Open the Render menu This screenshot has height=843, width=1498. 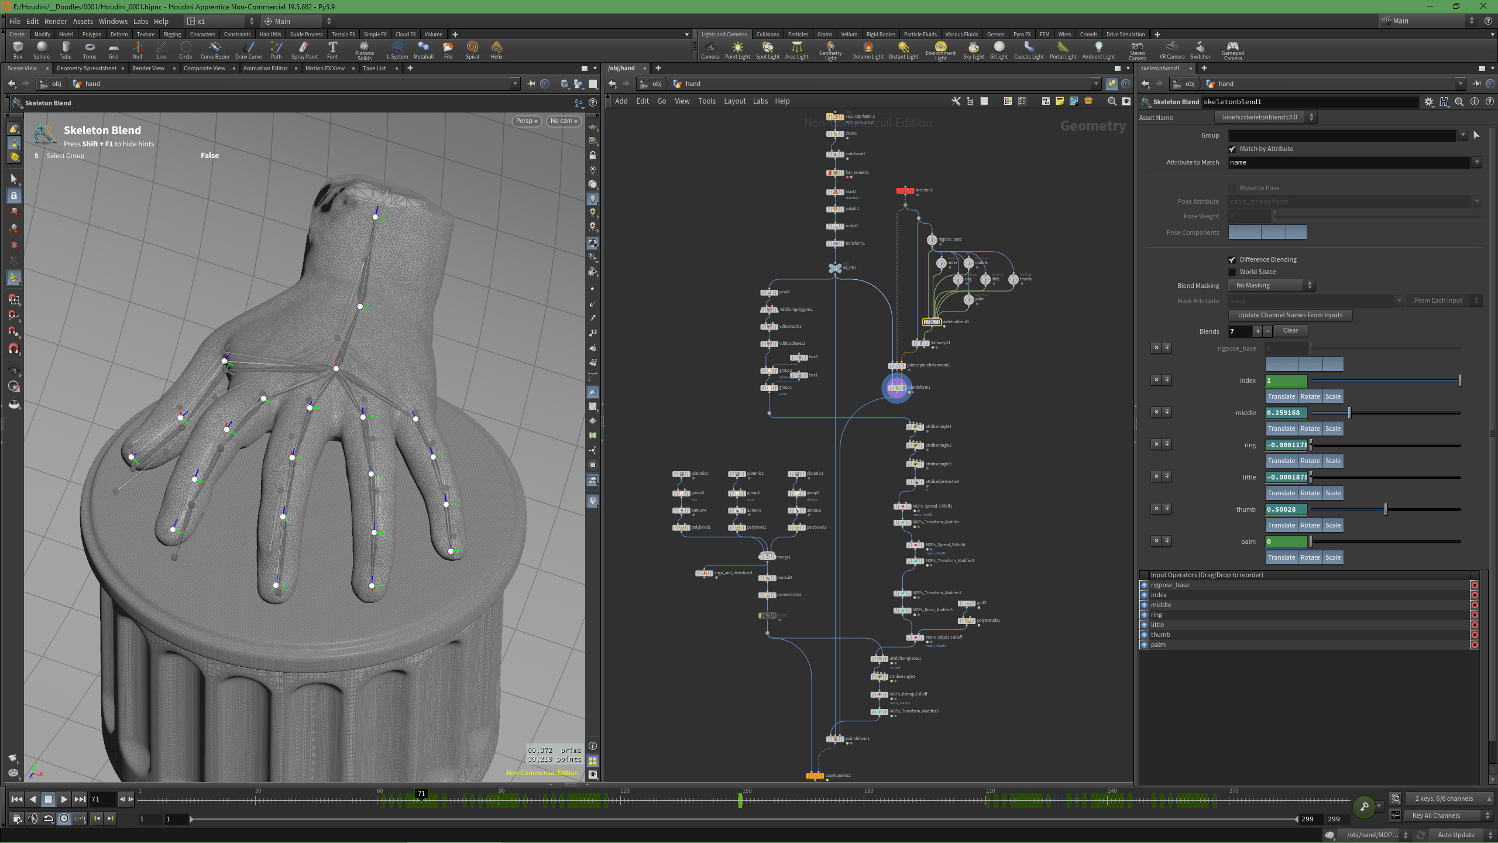pos(56,21)
